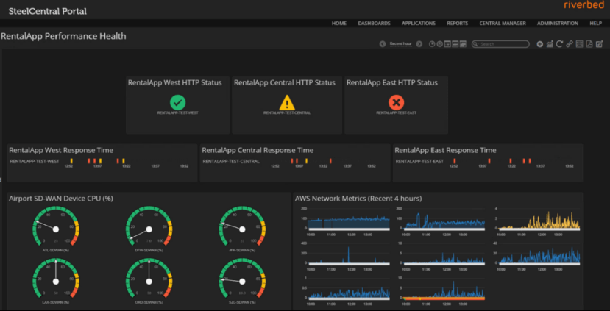The height and width of the screenshot is (311, 610).
Task: Click the green checkmark West HTTP status icon
Action: (x=178, y=103)
